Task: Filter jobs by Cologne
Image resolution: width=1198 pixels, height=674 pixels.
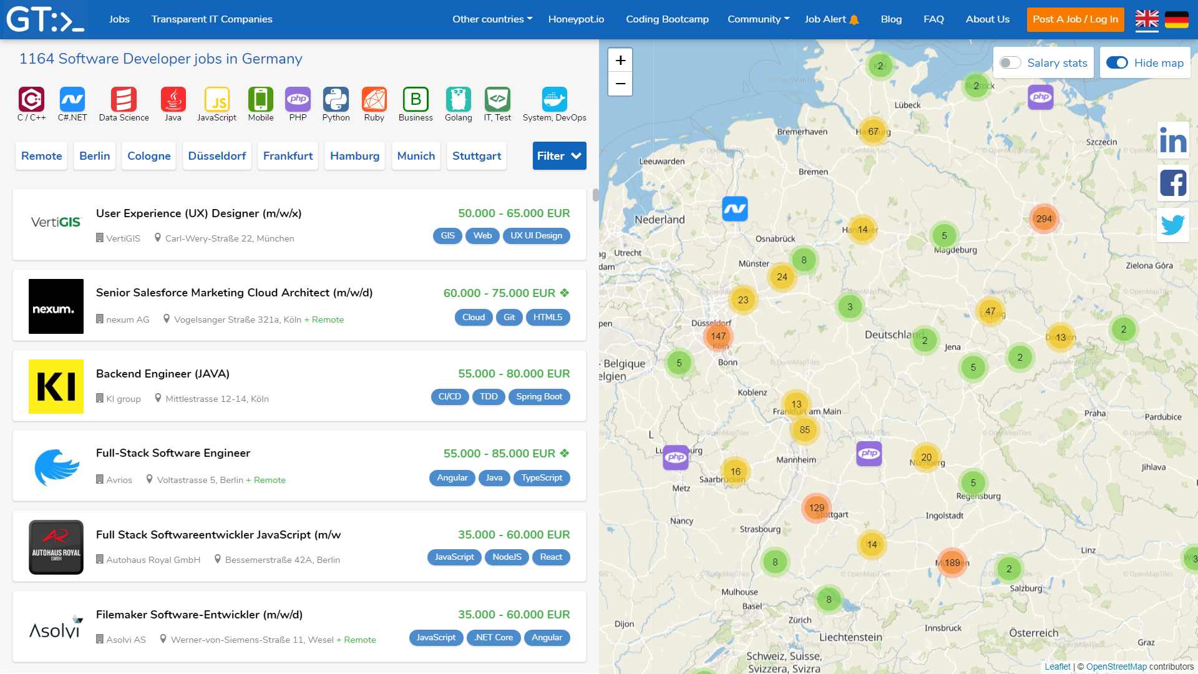Action: 149,156
